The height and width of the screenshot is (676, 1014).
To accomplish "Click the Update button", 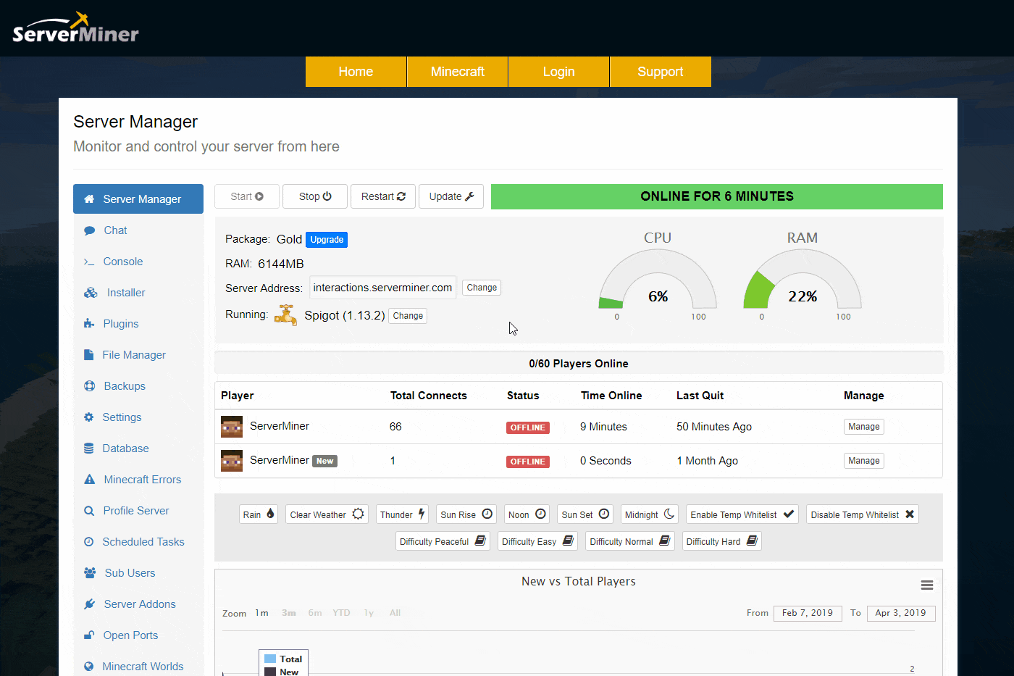I will click(451, 196).
